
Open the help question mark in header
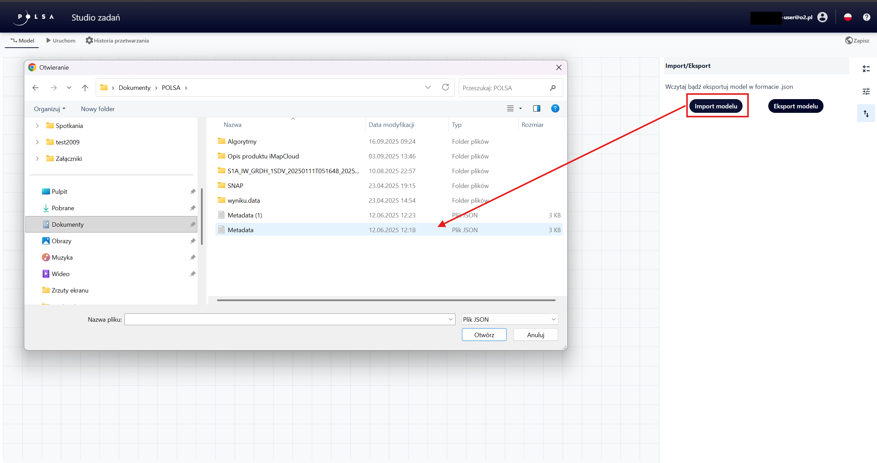pos(866,17)
